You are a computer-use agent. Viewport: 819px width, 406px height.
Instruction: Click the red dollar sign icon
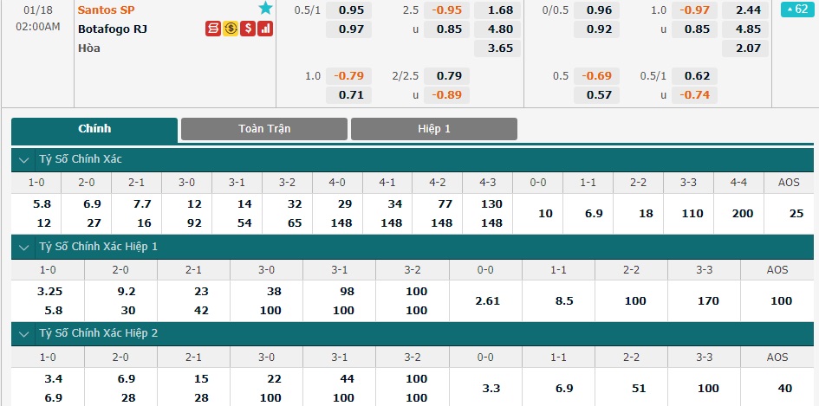tap(248, 29)
